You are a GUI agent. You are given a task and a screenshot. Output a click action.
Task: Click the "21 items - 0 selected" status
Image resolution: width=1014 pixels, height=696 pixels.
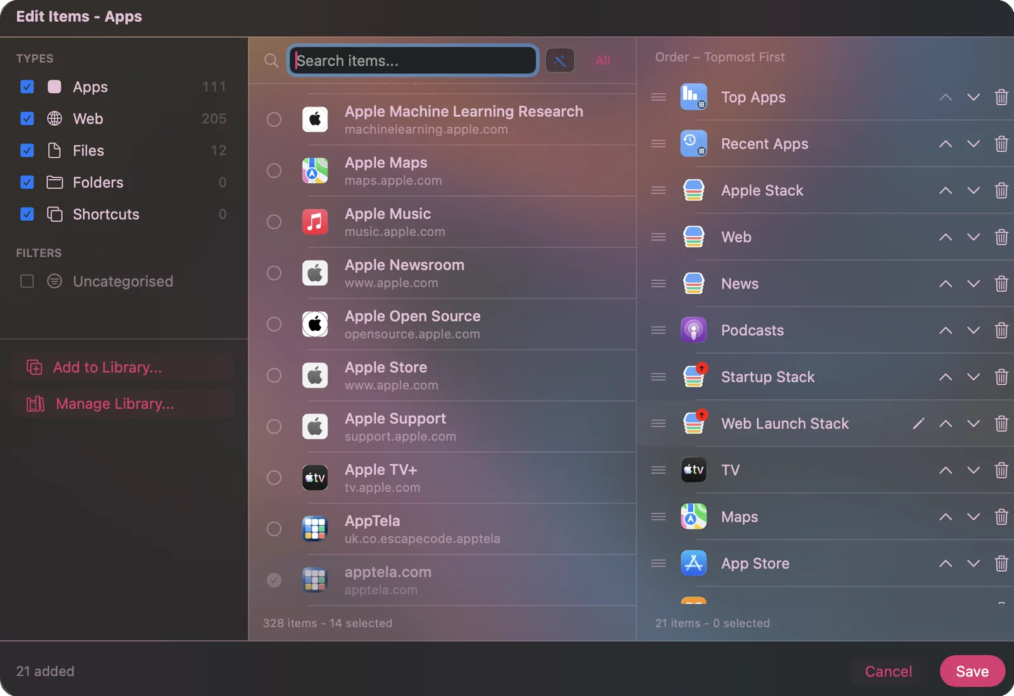(x=712, y=623)
